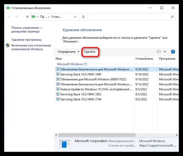This screenshot has width=183, height=156.
Task: Select the security update dated 9/20/2022
Action: (117, 69)
